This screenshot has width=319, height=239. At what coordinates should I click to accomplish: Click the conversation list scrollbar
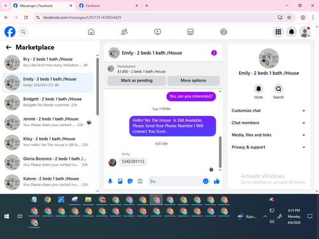[98, 87]
